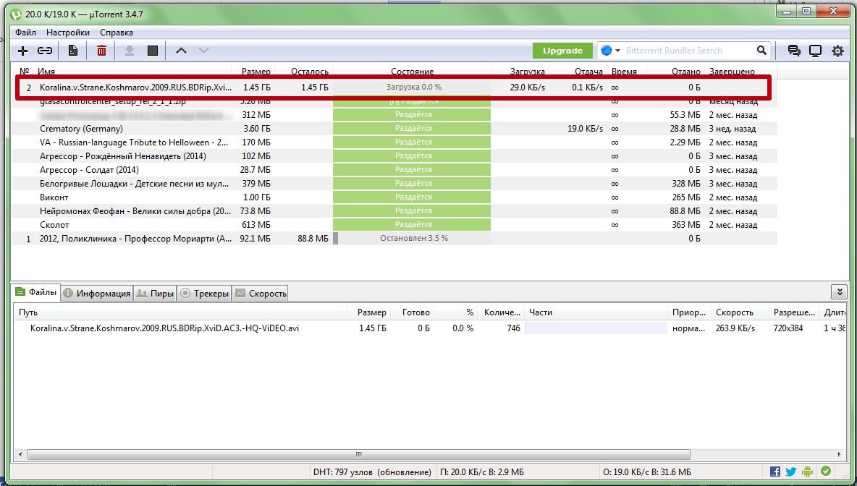
Task: Switch to the Скорость tab
Action: 260,293
